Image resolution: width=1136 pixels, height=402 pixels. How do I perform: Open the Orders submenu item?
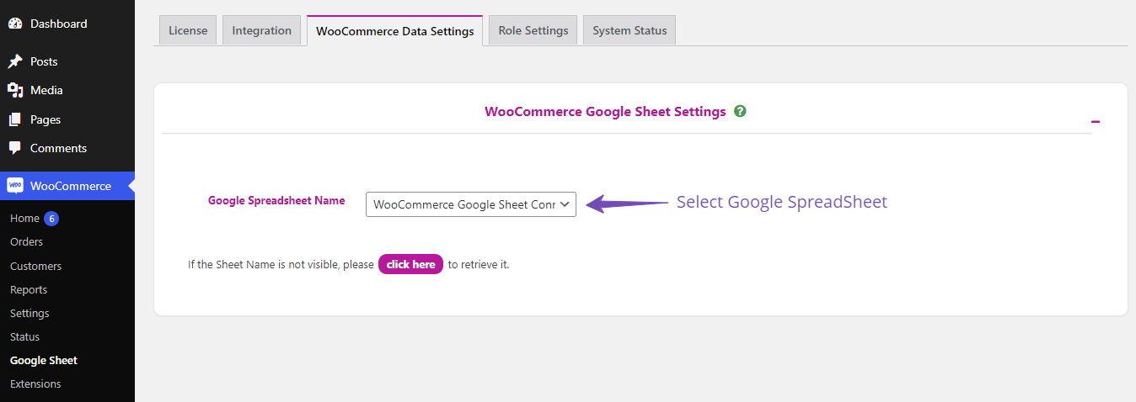pos(26,241)
